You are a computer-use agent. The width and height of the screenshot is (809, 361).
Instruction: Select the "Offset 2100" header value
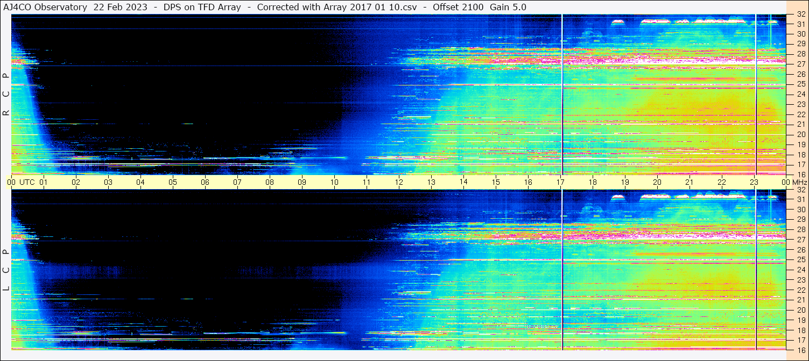(x=458, y=7)
